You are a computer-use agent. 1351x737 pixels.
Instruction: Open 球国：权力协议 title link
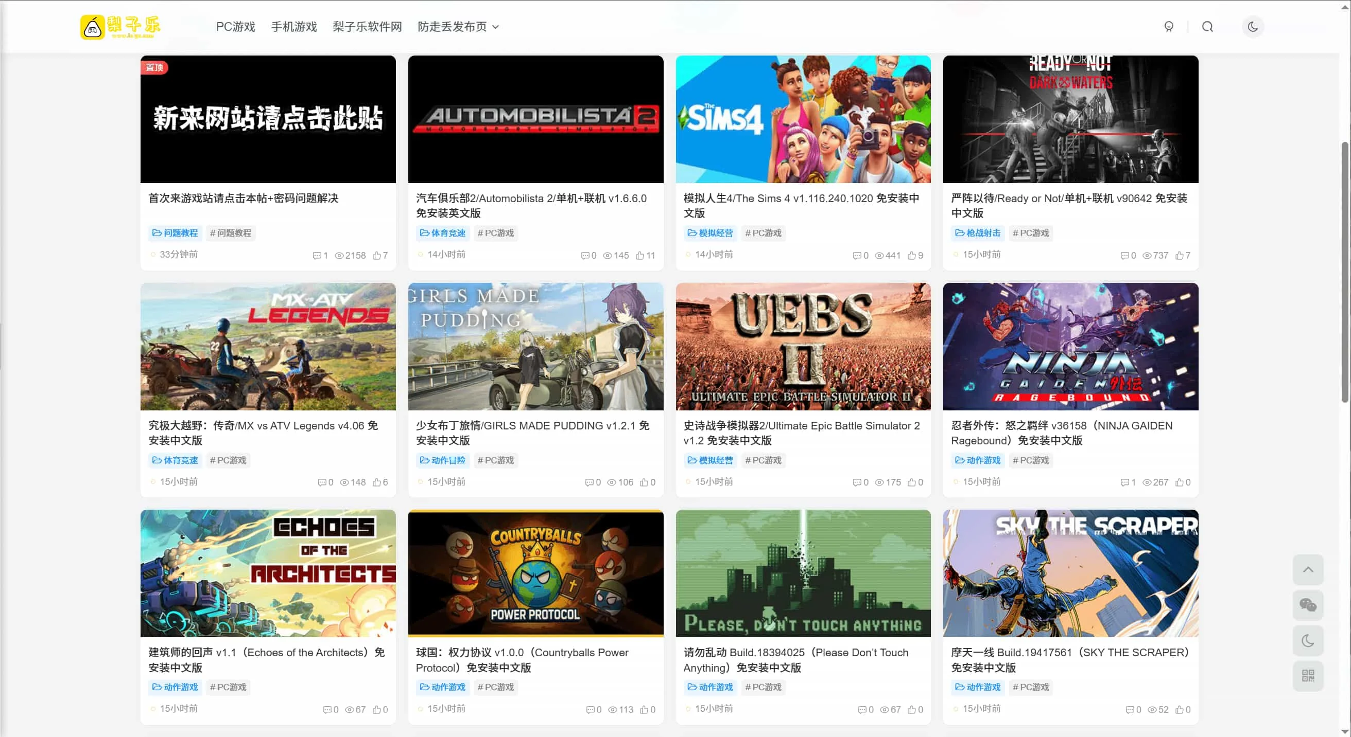(522, 659)
